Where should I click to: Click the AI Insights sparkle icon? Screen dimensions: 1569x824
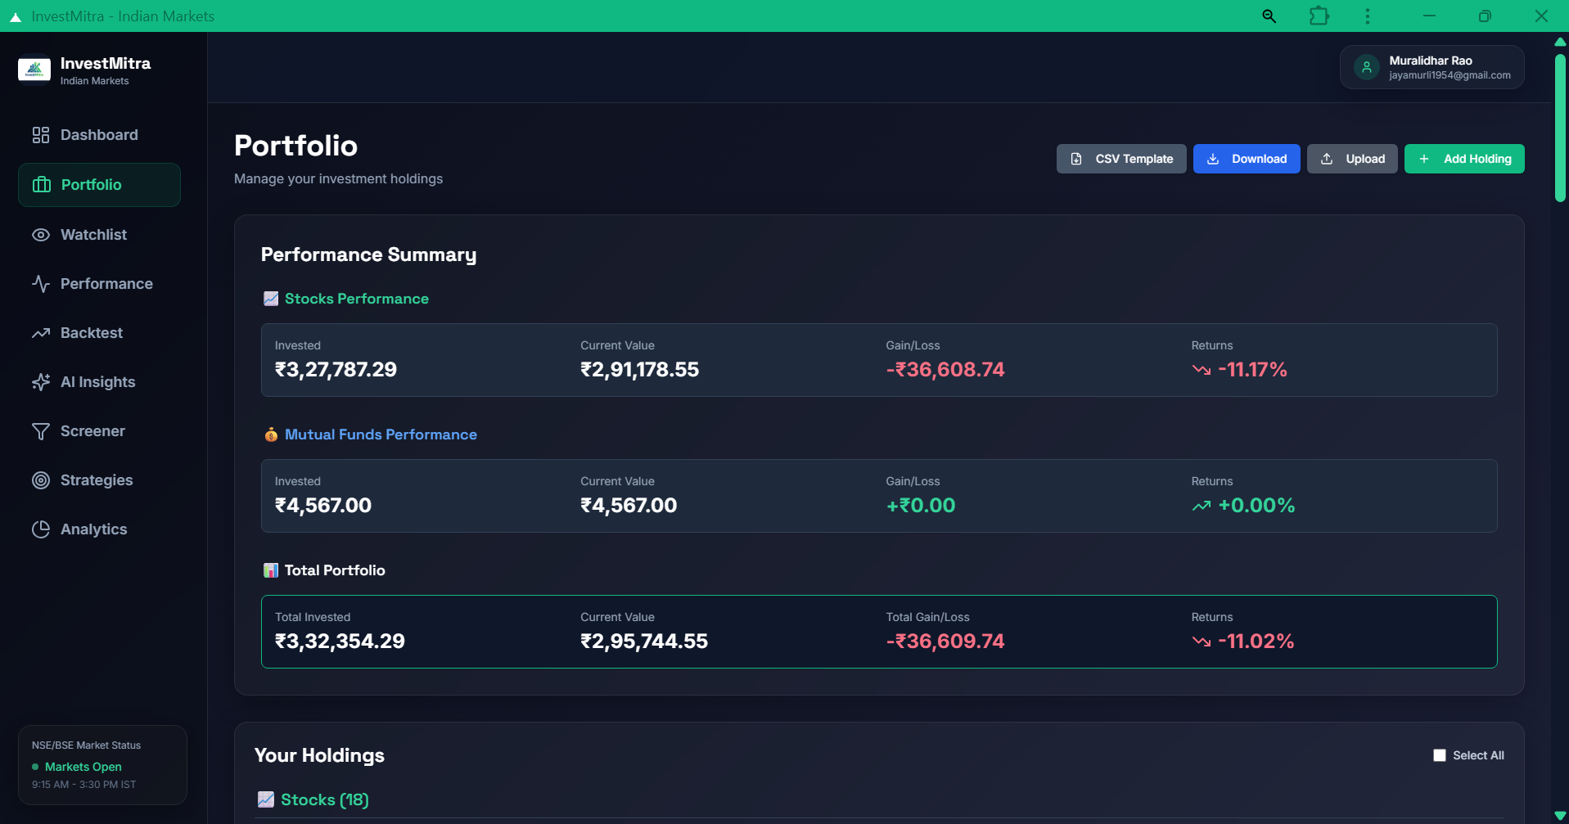pos(41,382)
